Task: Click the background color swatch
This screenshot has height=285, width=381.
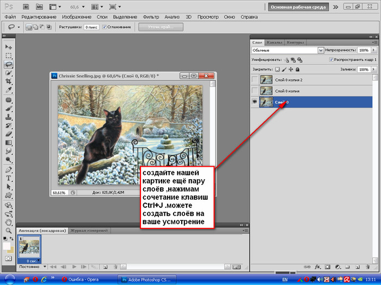Action: click(x=11, y=250)
